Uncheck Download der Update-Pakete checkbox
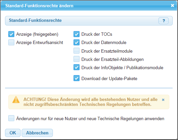The image size is (178, 140). pos(77,78)
